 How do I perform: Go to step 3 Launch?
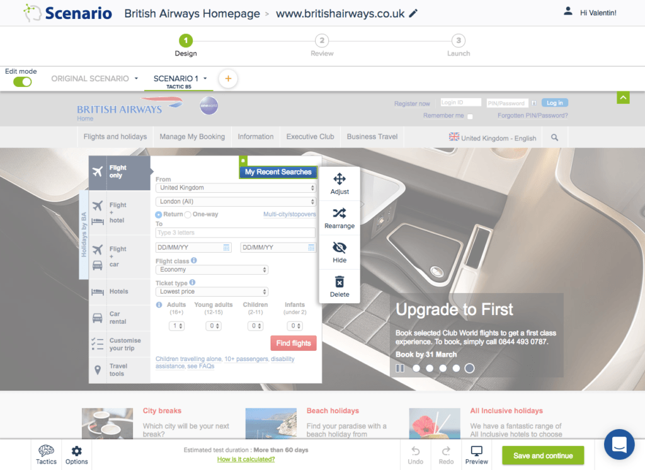coord(459,45)
